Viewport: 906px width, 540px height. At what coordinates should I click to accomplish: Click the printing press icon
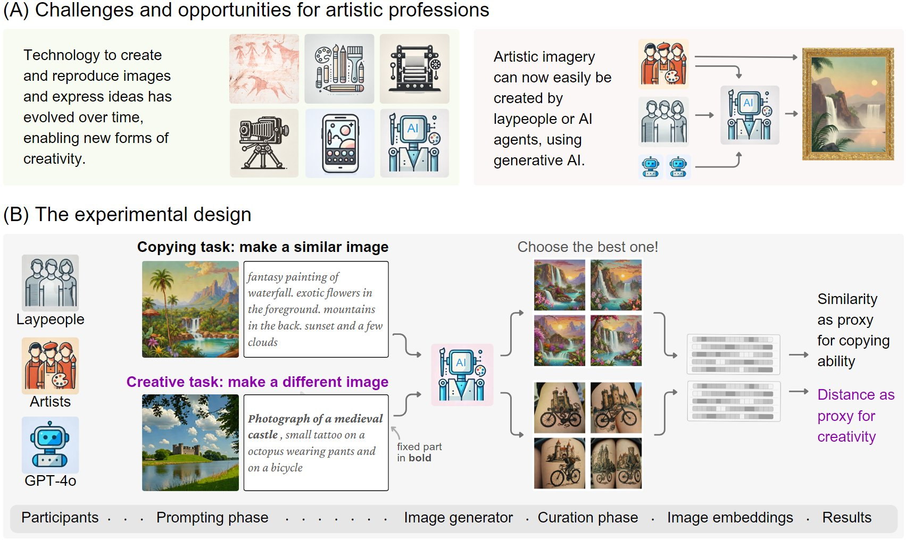coord(414,69)
